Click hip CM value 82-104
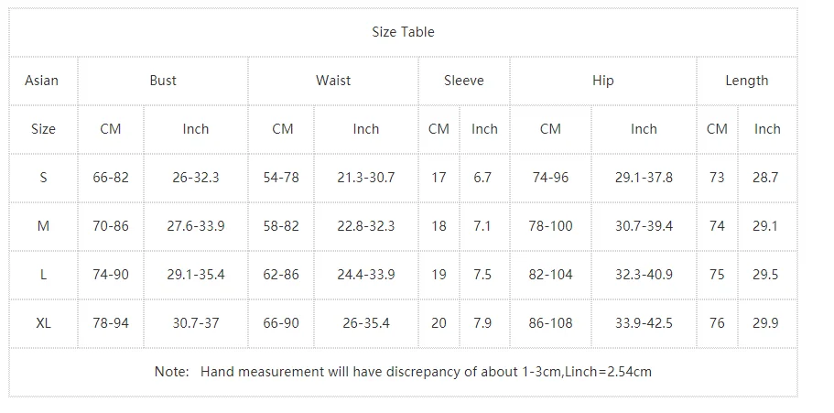 tap(550, 275)
